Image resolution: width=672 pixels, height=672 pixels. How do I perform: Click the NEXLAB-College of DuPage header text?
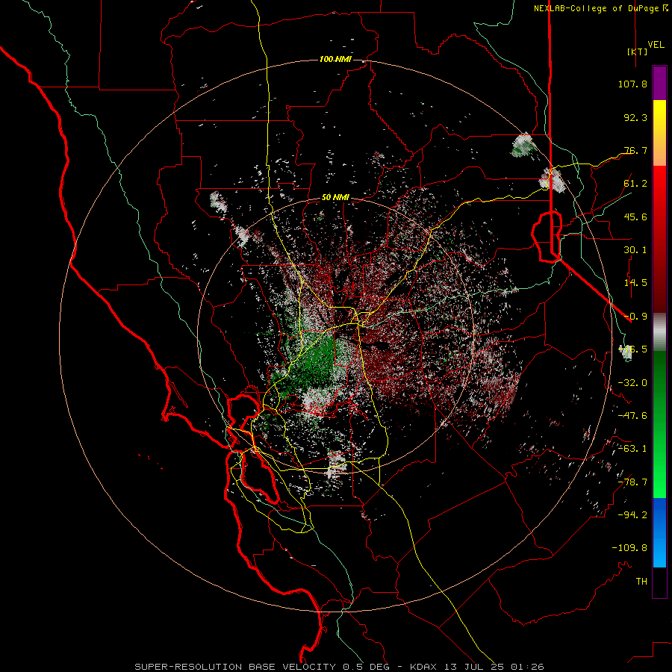pos(597,8)
